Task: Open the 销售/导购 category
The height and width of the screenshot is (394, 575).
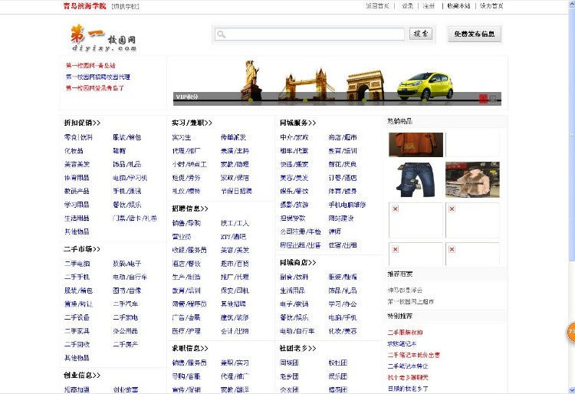Action: [186, 223]
